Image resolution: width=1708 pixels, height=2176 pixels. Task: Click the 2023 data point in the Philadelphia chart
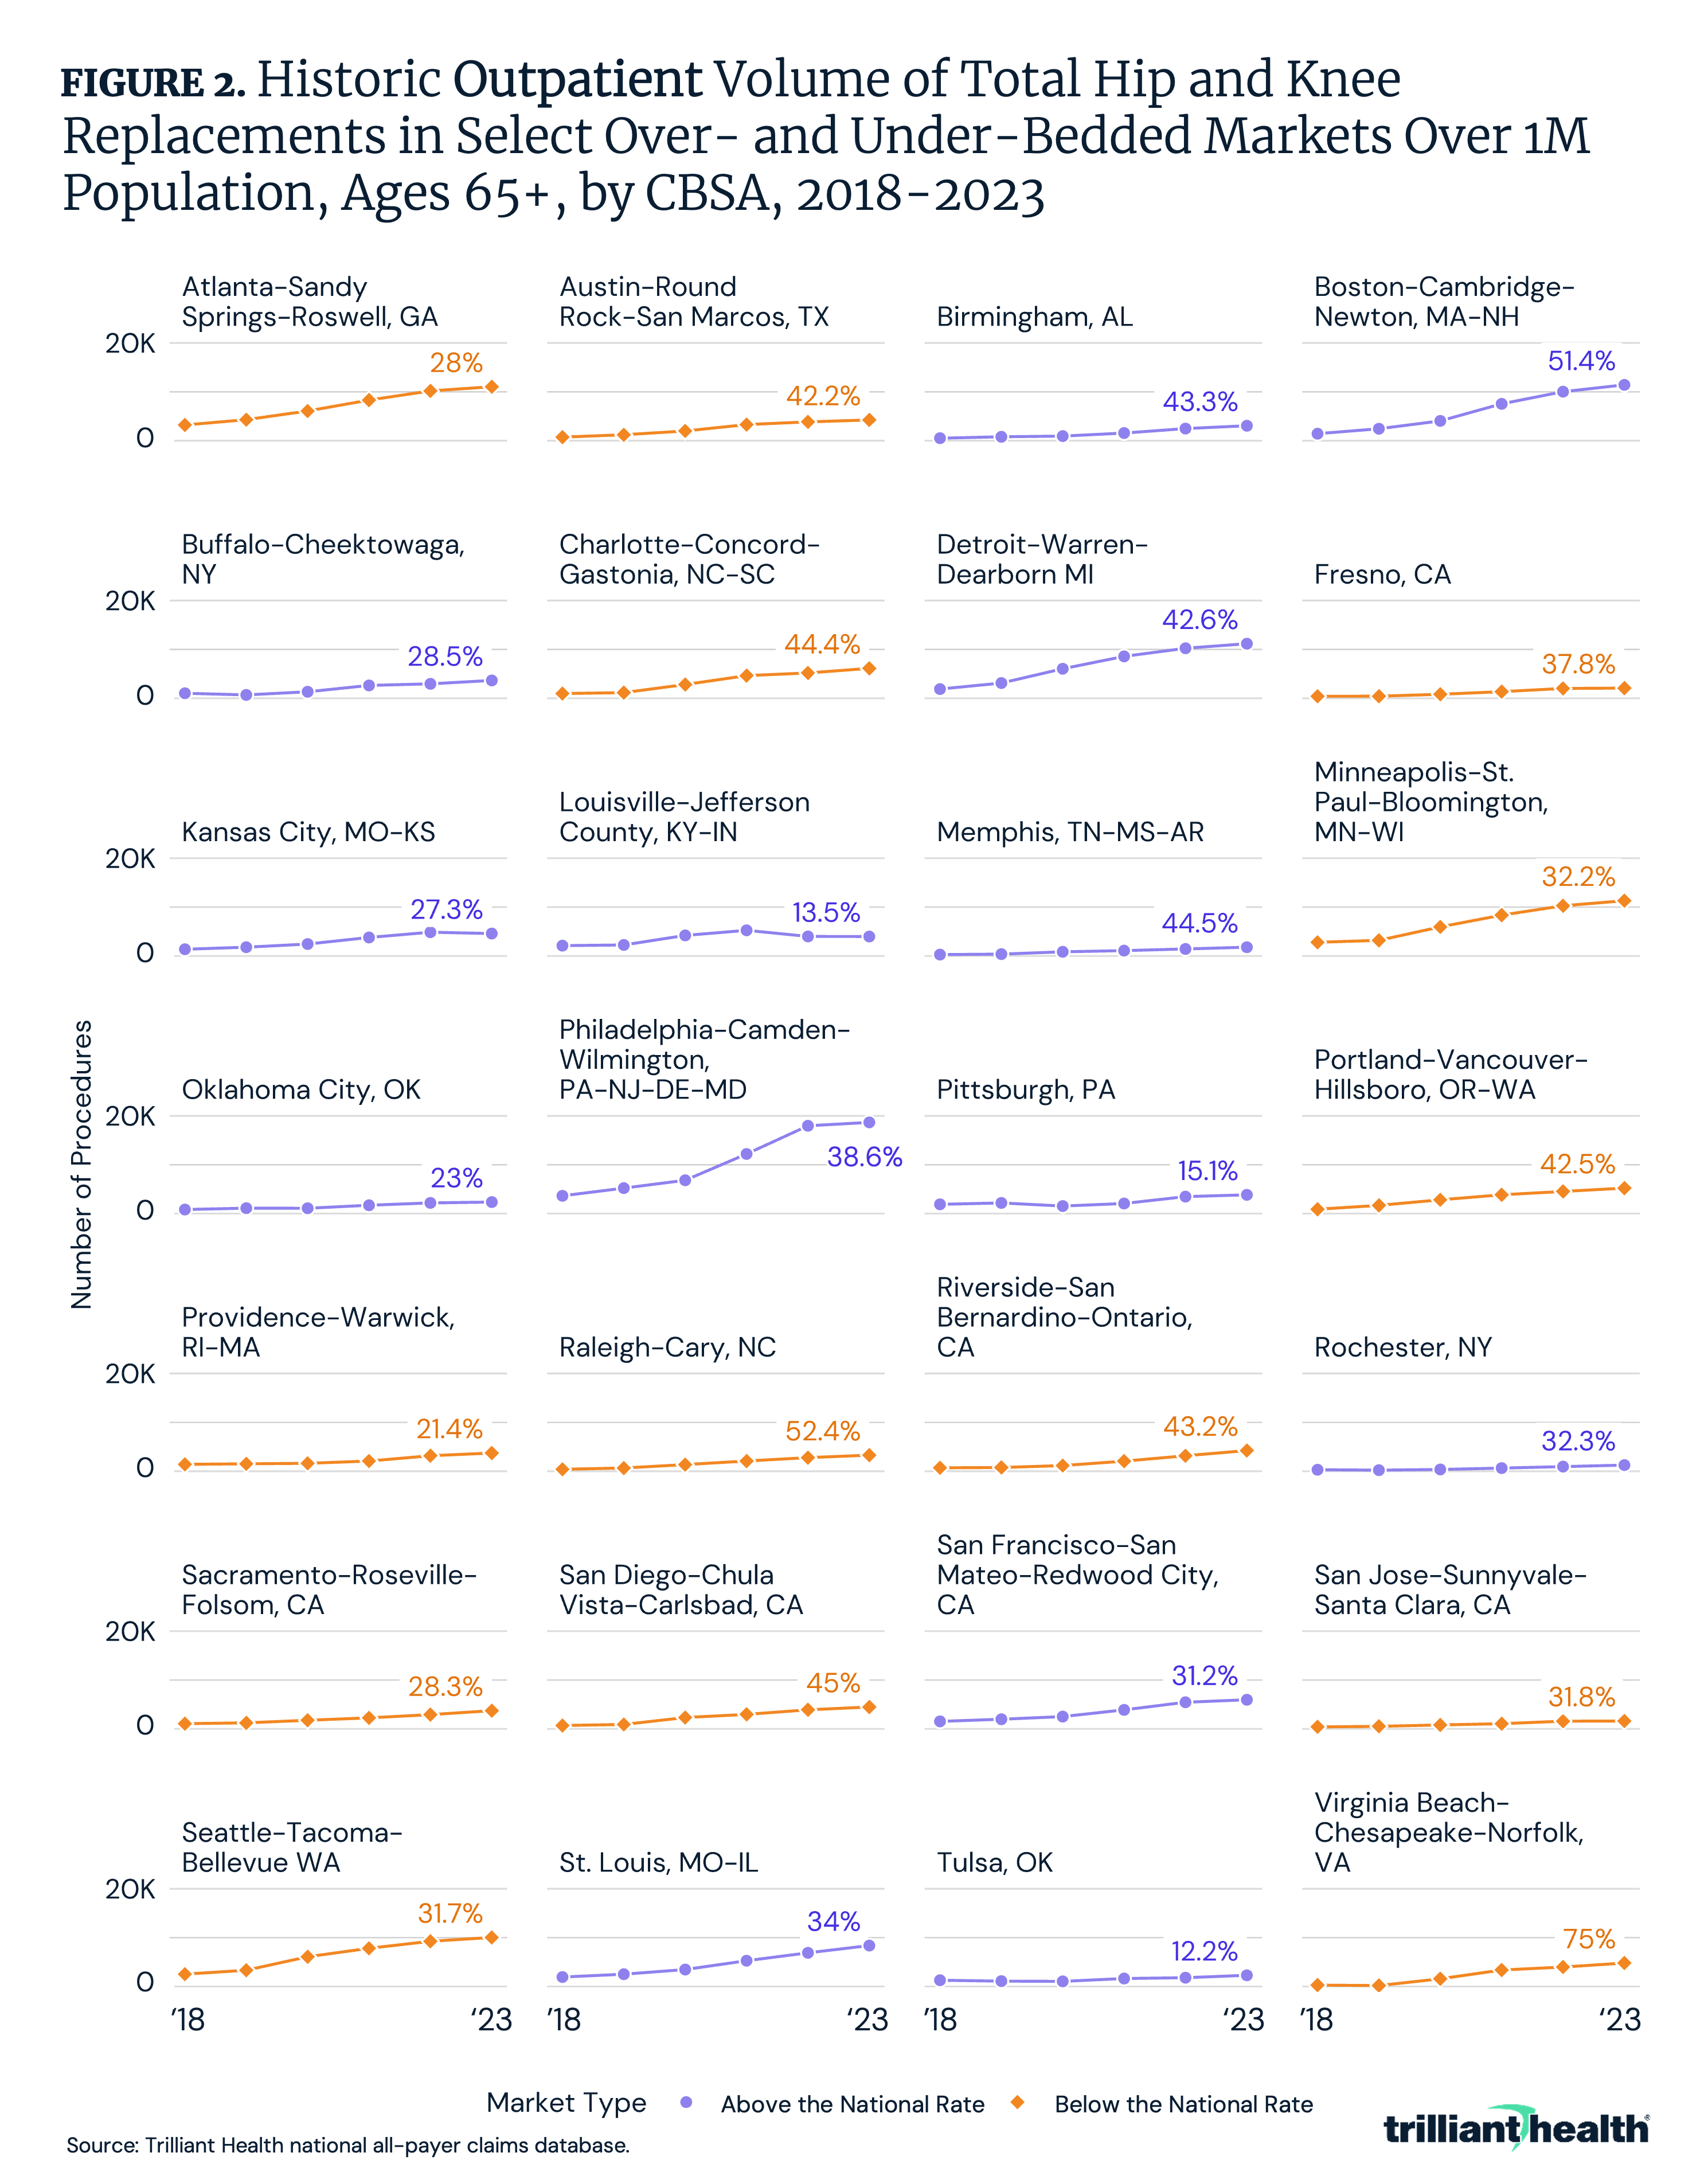pos(869,1122)
